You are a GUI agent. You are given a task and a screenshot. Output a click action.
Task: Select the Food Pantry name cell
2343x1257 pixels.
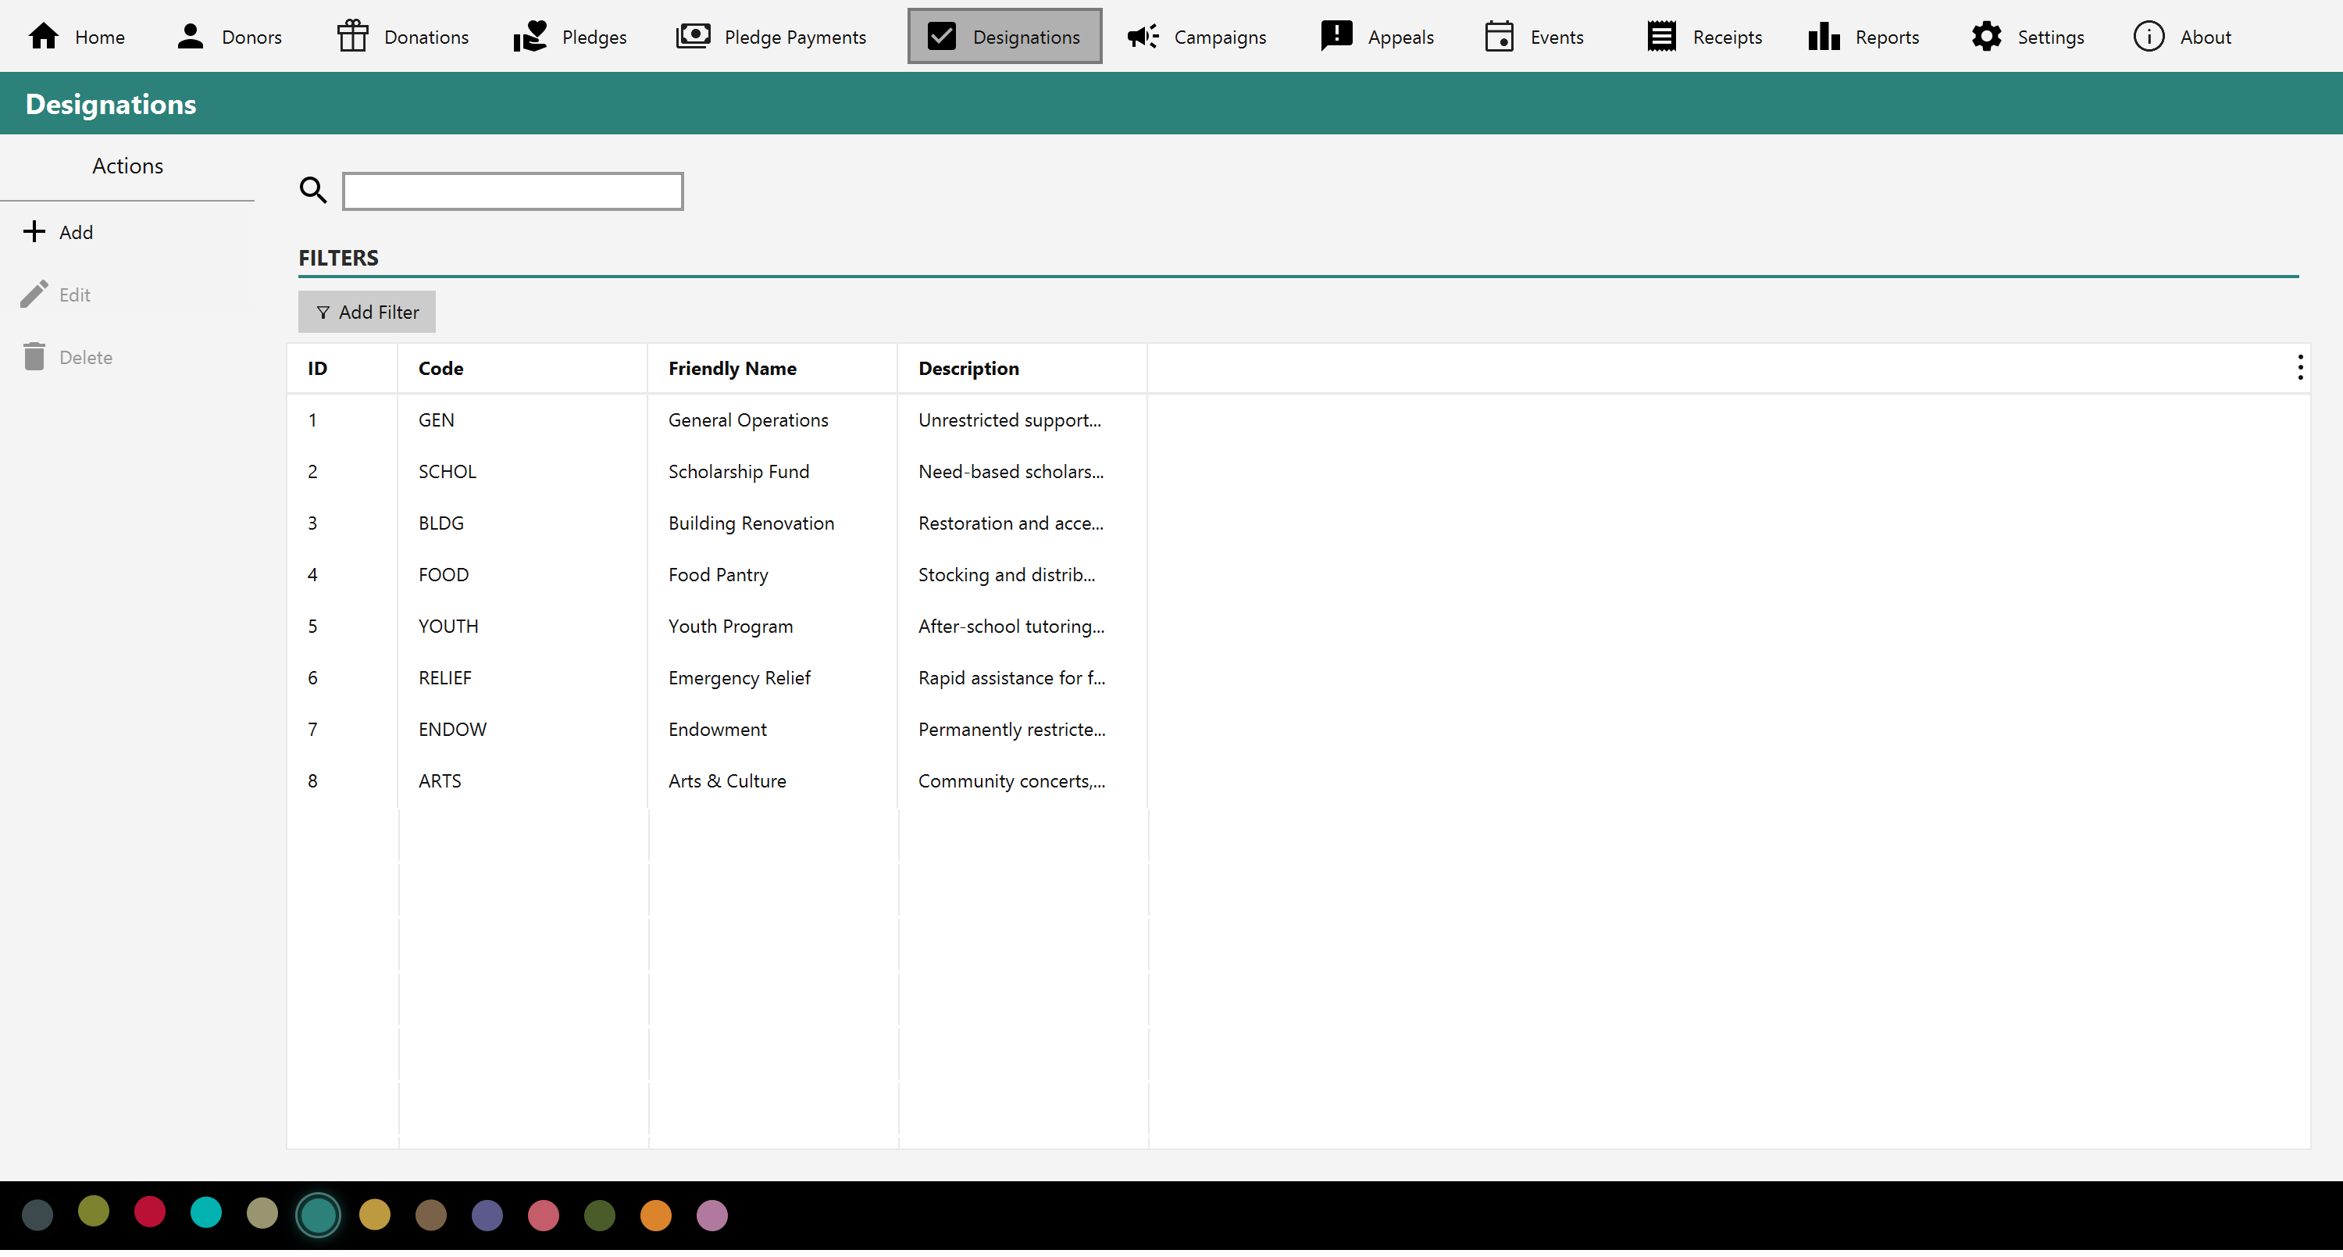point(719,577)
